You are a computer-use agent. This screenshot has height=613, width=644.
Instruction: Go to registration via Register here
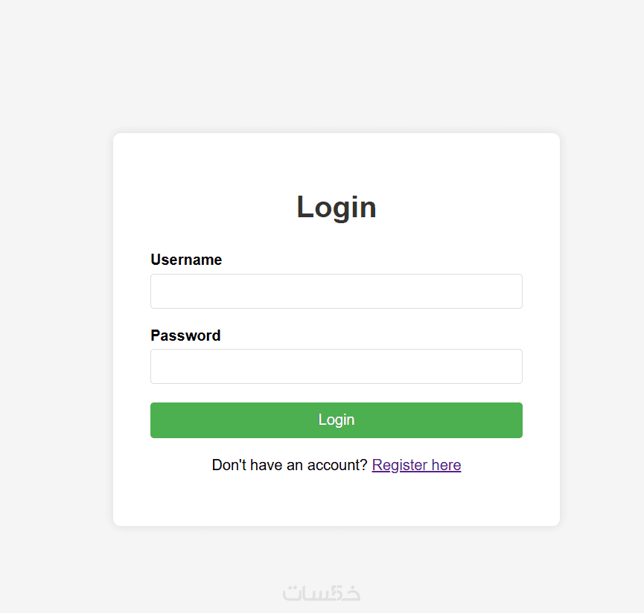(x=416, y=465)
